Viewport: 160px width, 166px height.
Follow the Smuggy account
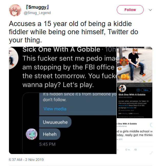coord(130,10)
